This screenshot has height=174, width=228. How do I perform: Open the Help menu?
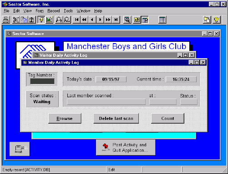click(98, 11)
